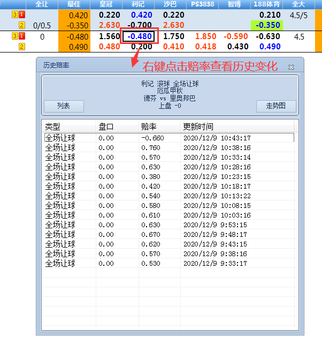This screenshot has width=322, height=343.
Task: Click the red 0.418 PS3838 odds
Action: 205,47
